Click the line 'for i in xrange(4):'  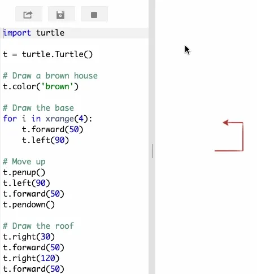pos(47,119)
